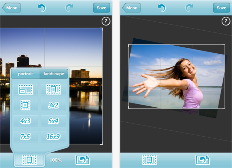Collapse the crop ratio popup via bottom icon
The image size is (232, 168).
click(x=29, y=160)
